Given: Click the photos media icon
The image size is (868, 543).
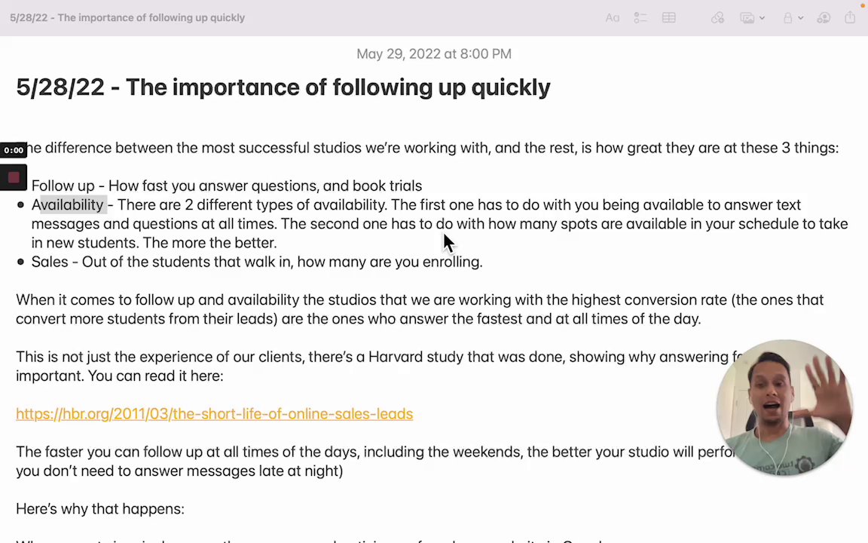Looking at the screenshot, I should [747, 17].
